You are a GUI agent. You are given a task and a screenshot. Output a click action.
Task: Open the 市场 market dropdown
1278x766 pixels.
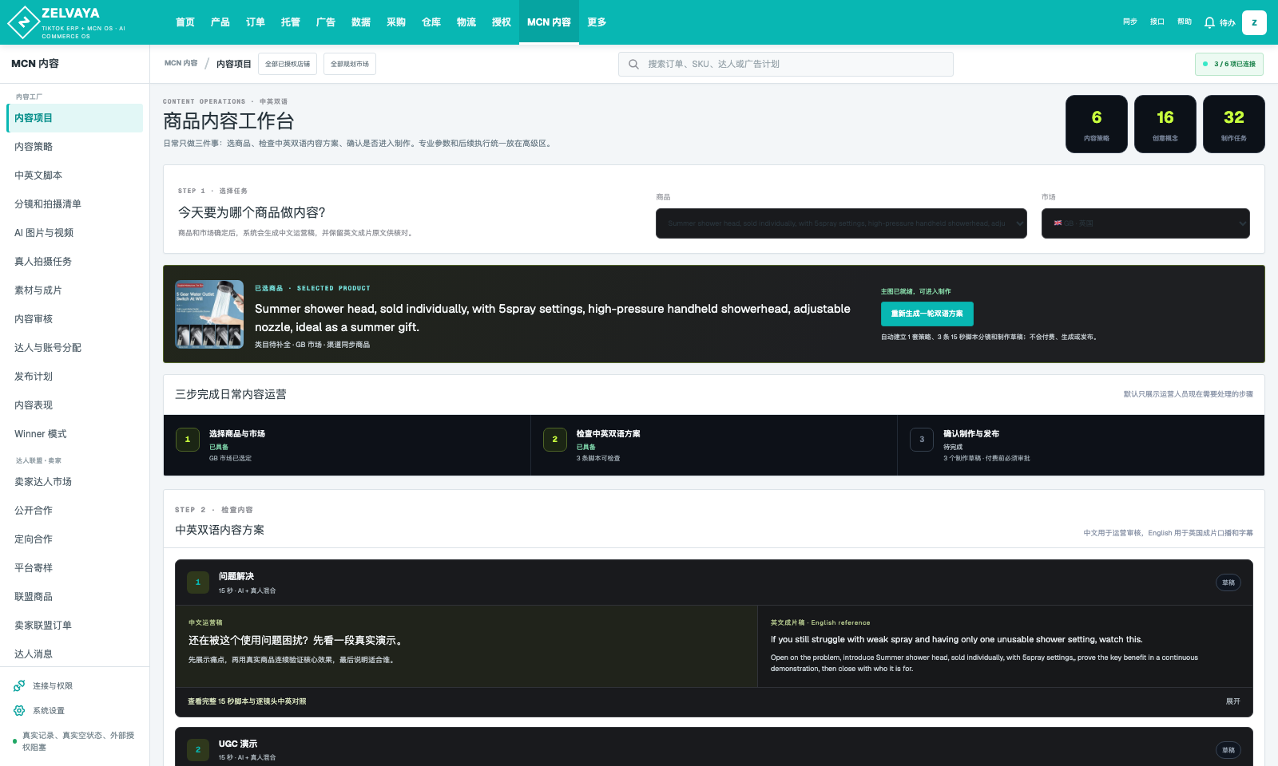coord(1145,223)
